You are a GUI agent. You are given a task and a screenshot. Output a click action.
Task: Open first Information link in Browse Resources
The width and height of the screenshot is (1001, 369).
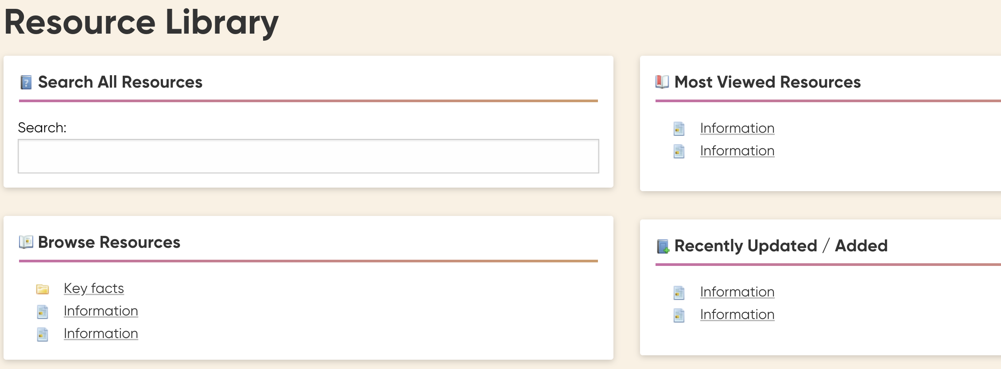tap(101, 311)
